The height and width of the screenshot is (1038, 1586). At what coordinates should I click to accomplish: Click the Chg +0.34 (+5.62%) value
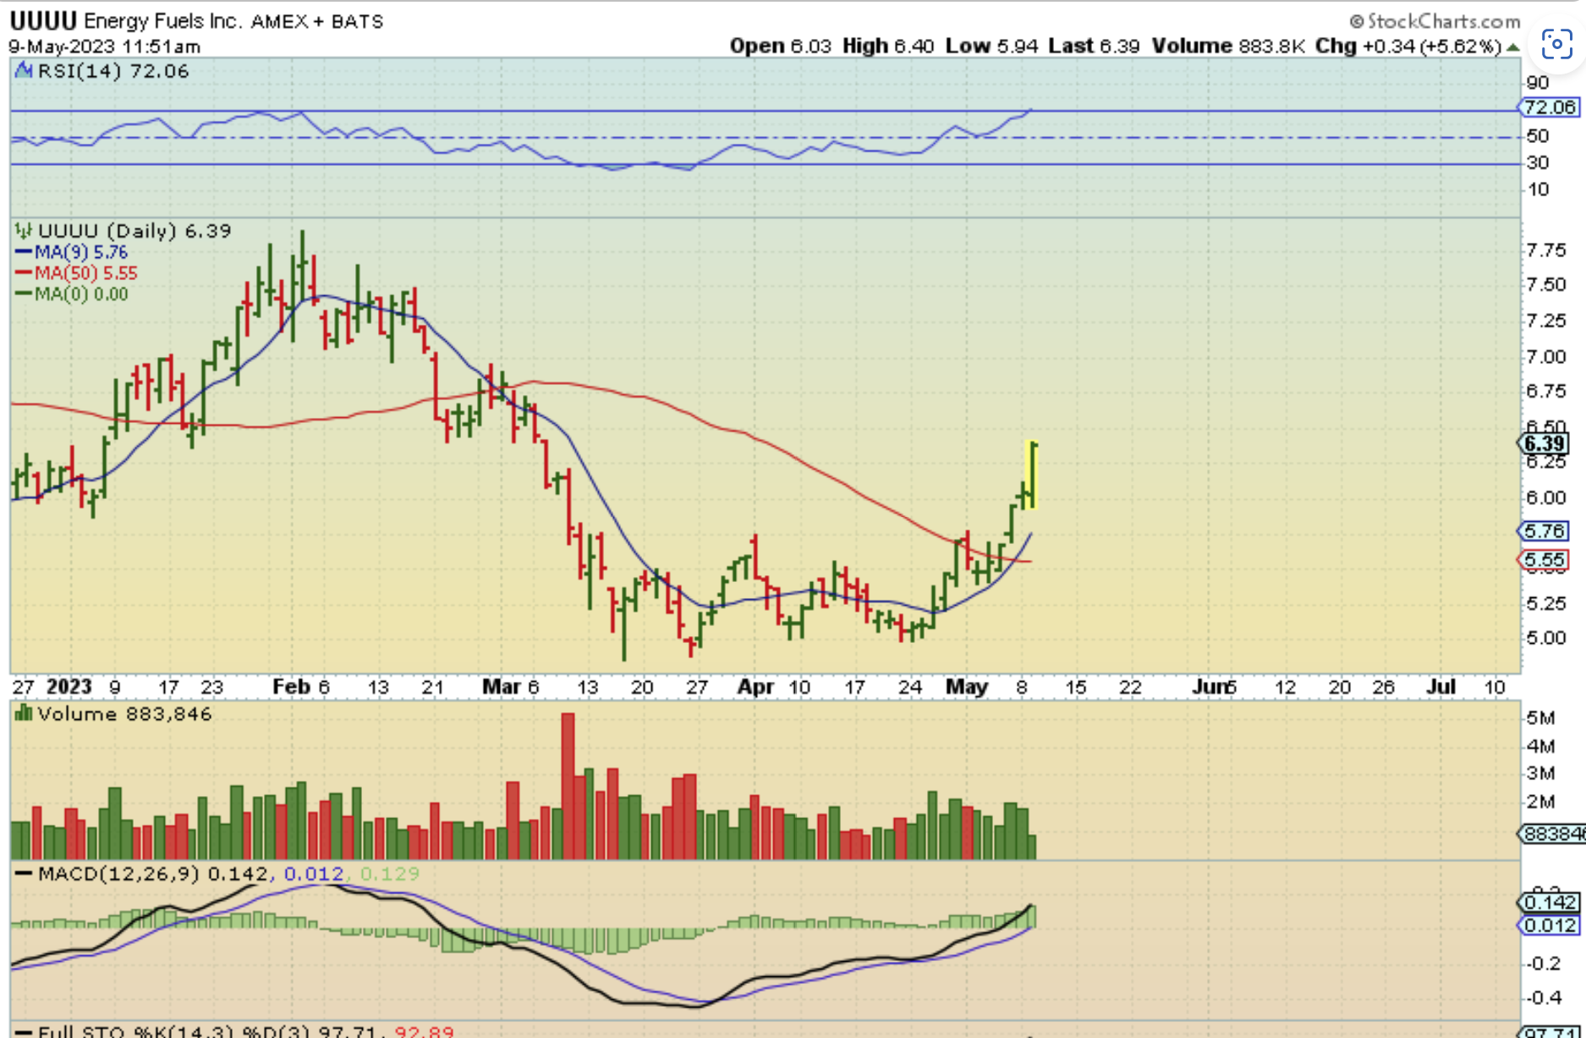(1408, 46)
